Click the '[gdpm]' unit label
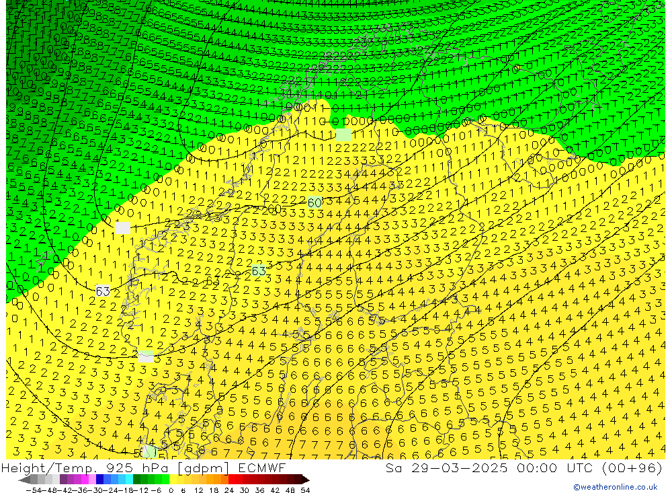Screen dimensions: 672x493 click(x=203, y=468)
